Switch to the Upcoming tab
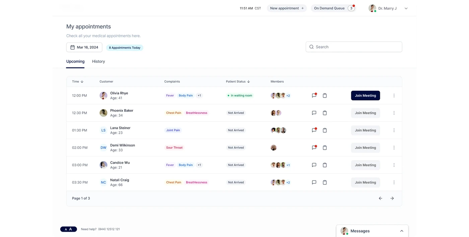 (75, 62)
